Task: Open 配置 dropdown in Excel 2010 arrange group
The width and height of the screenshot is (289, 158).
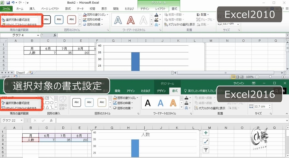Action: tap(203, 14)
